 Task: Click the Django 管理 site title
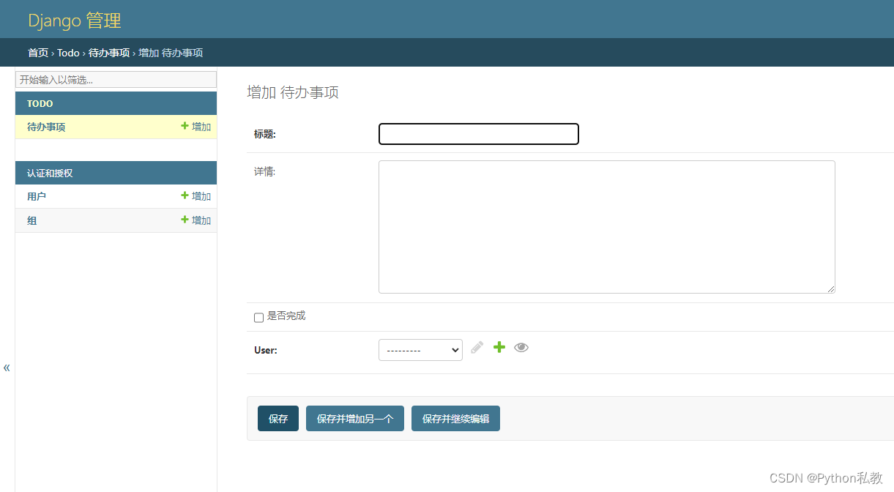pos(75,20)
